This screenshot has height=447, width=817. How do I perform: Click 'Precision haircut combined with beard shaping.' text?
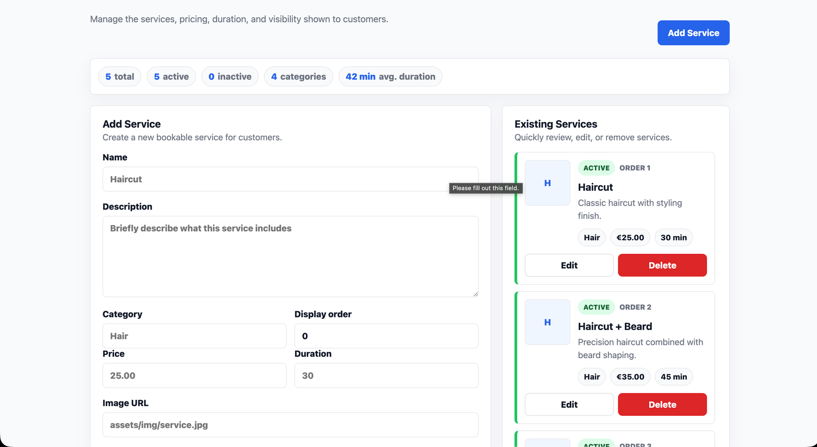(x=640, y=349)
